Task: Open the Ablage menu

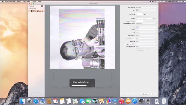Action: click(19, 1)
